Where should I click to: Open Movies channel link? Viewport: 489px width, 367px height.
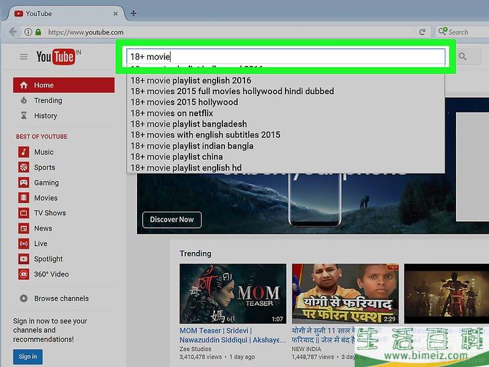[46, 198]
